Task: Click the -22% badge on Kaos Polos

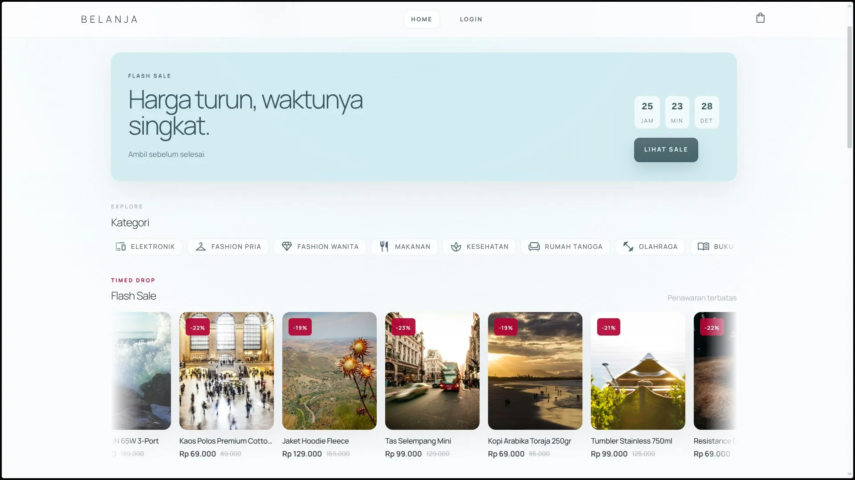Action: (197, 328)
